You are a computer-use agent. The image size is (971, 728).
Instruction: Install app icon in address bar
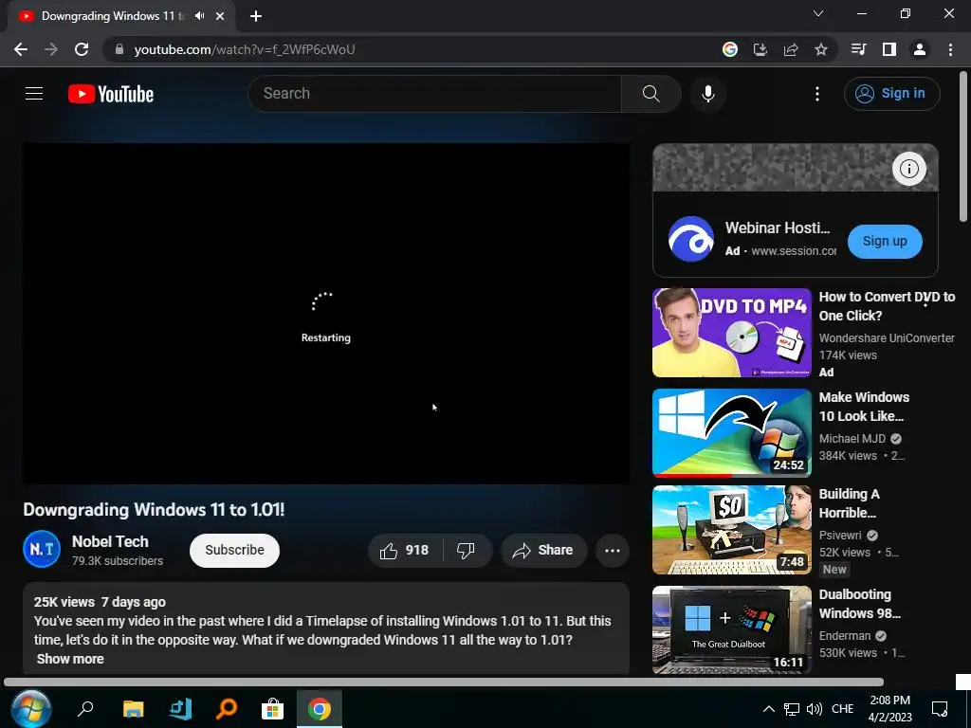coord(760,49)
